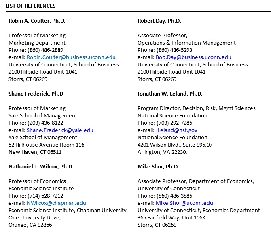271x234 pixels.
Task: Click the JLeland@nsf.gov email link
Action: 176,130
